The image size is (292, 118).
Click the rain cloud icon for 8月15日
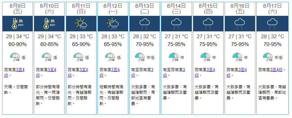click(208, 24)
